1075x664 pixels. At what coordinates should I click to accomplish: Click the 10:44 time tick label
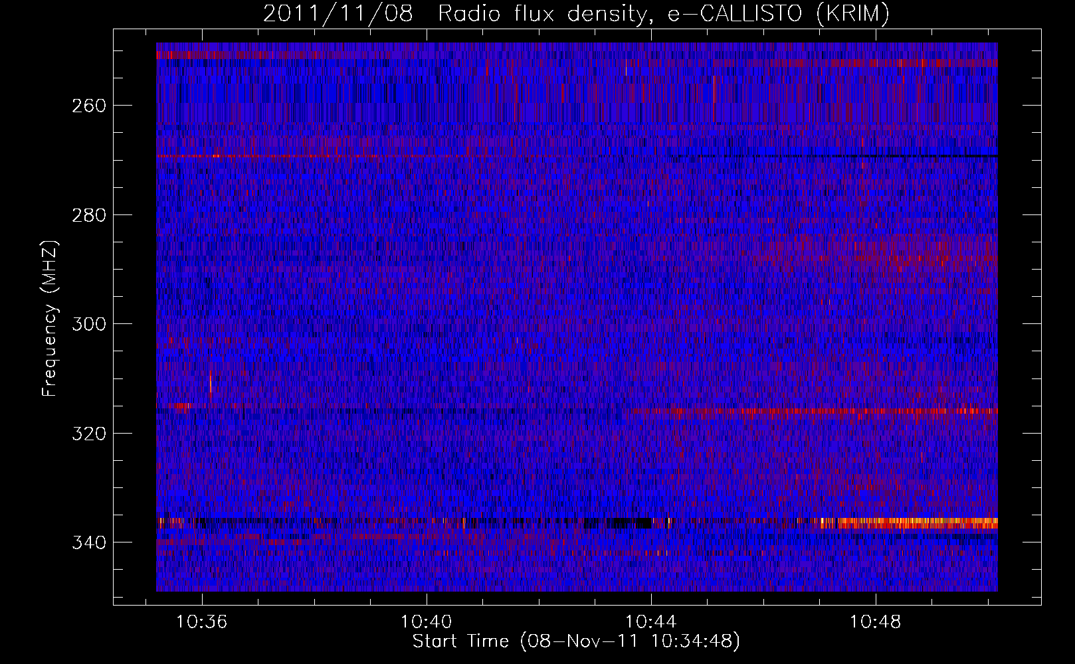coord(651,622)
